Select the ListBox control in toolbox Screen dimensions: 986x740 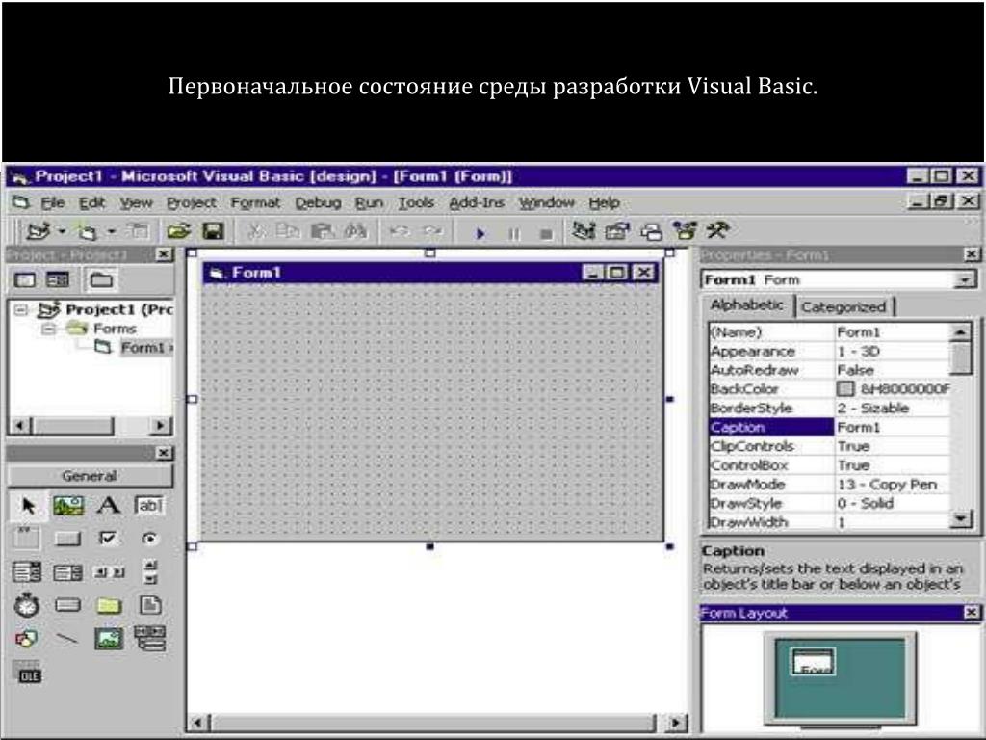click(x=67, y=572)
